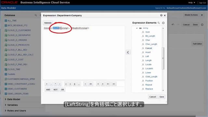Expand the Roles and Users section
This screenshot has width=208, height=117.
(6, 110)
